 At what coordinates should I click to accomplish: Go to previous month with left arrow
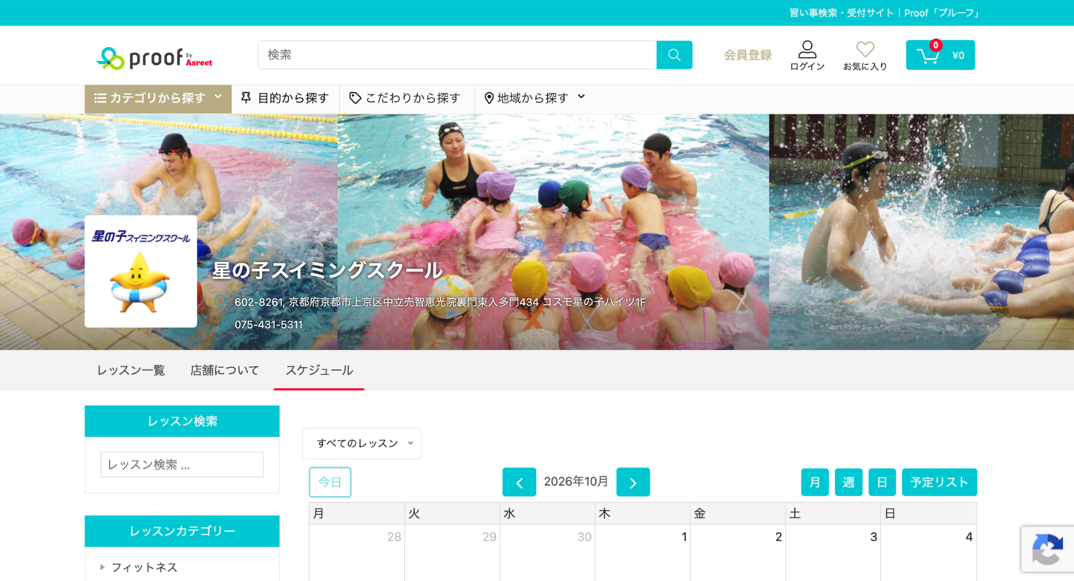519,482
